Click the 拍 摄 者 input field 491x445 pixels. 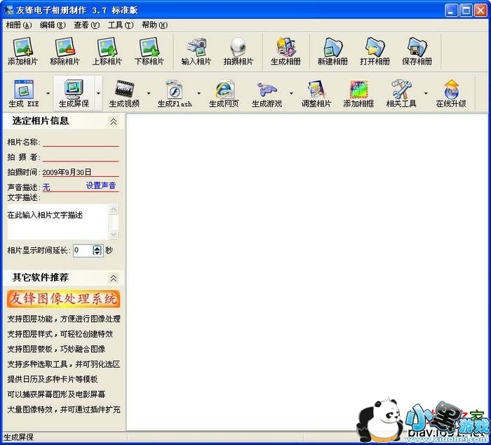[81, 157]
